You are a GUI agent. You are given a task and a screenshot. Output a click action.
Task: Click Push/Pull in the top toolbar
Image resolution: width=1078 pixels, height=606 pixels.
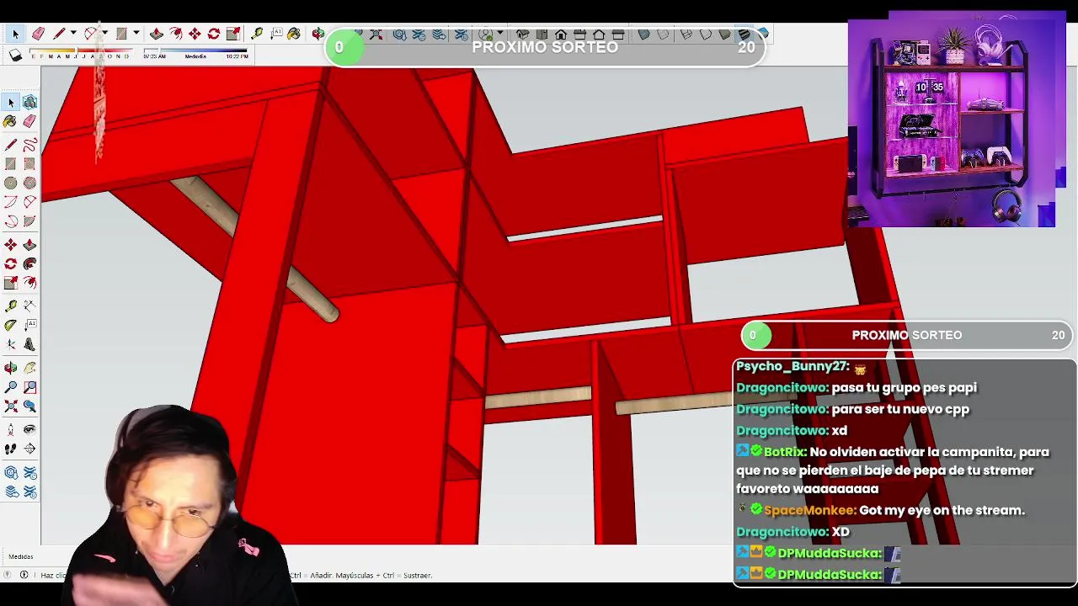click(157, 34)
